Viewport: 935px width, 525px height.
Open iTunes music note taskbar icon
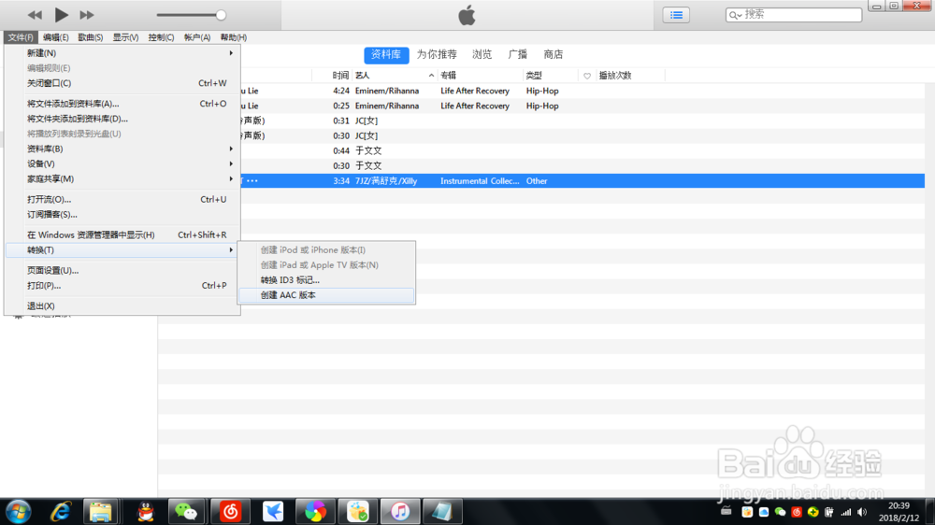click(x=400, y=512)
